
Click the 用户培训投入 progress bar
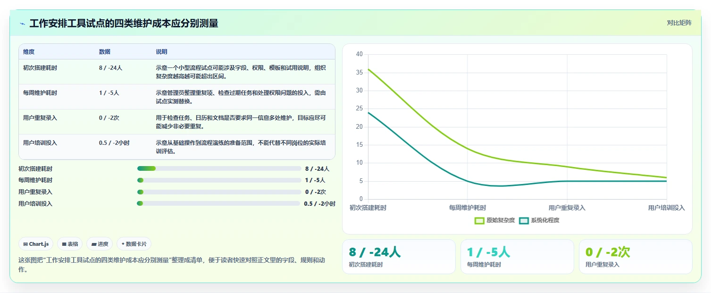click(218, 203)
